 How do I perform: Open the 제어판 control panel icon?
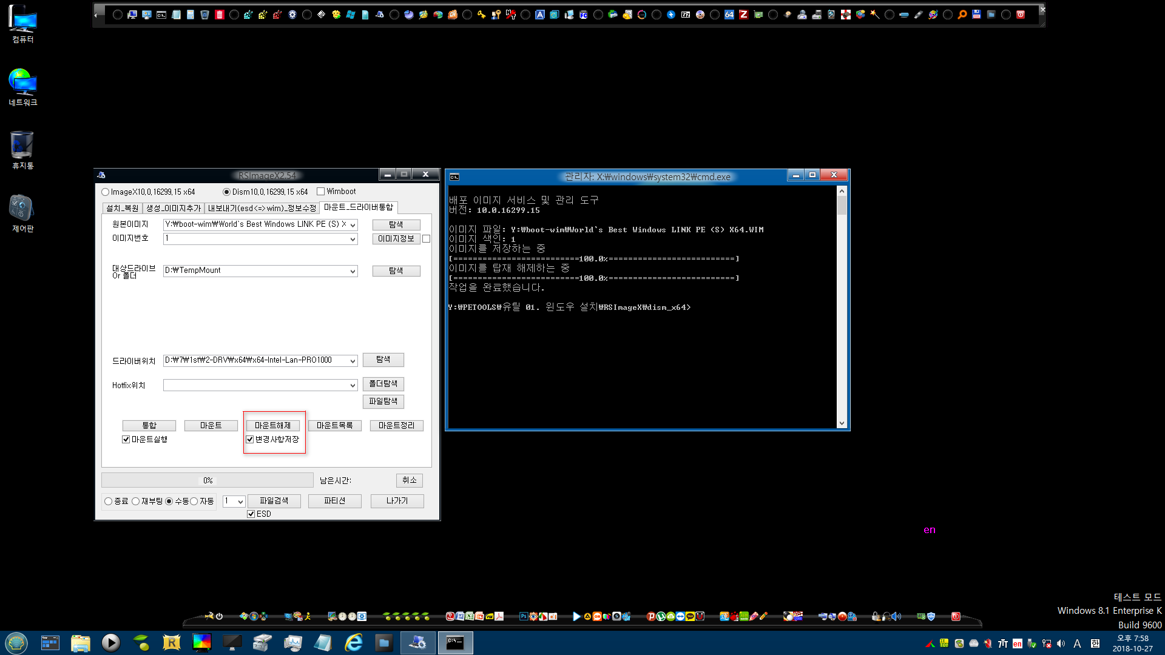[22, 213]
